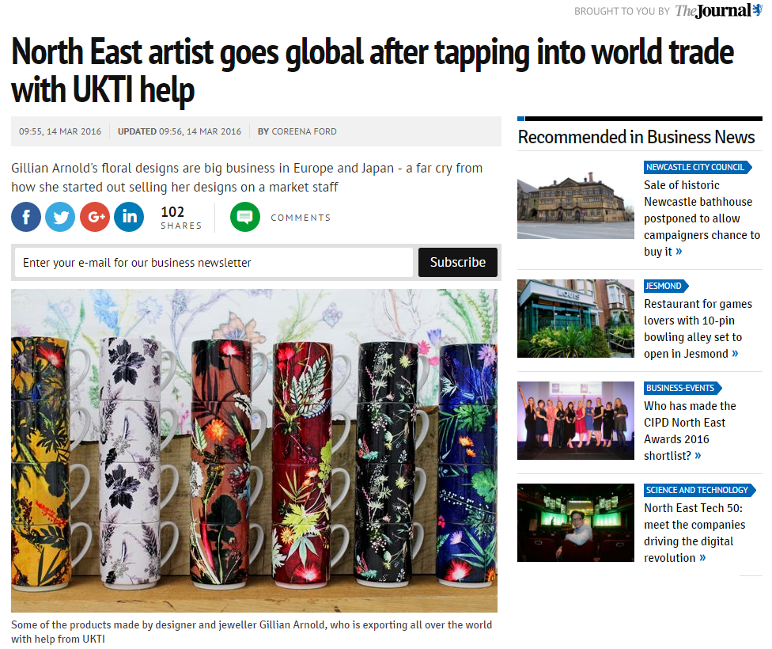Viewport: 772px width, 649px height.
Task: Focus the business newsletter e-mail field
Action: tap(214, 262)
